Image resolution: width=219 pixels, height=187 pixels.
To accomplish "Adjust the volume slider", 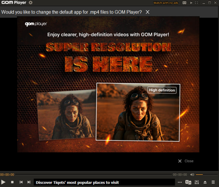I will tap(207, 175).
